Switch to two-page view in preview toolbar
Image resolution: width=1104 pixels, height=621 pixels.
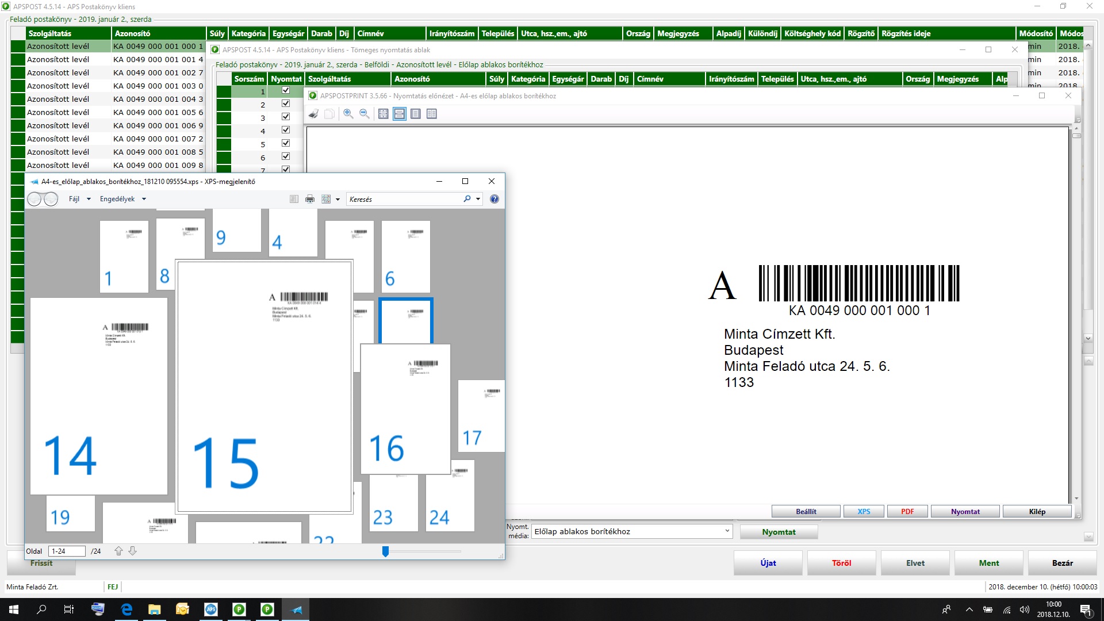pos(432,114)
